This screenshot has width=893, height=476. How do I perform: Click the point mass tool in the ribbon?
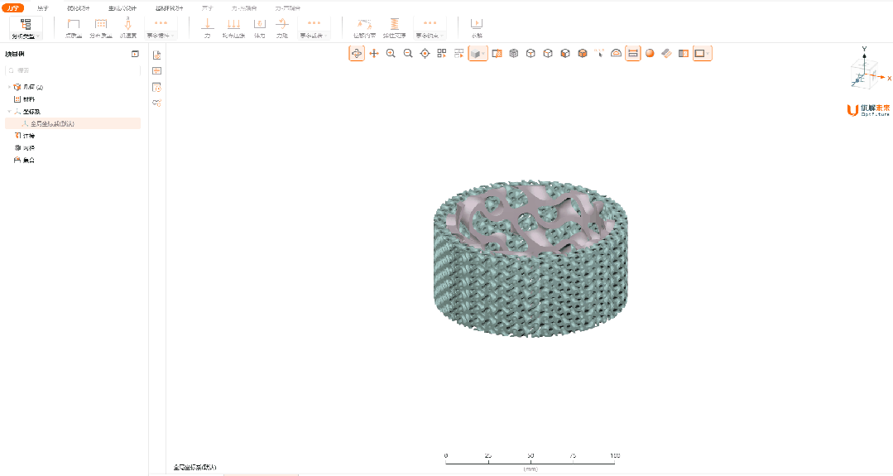coord(74,28)
